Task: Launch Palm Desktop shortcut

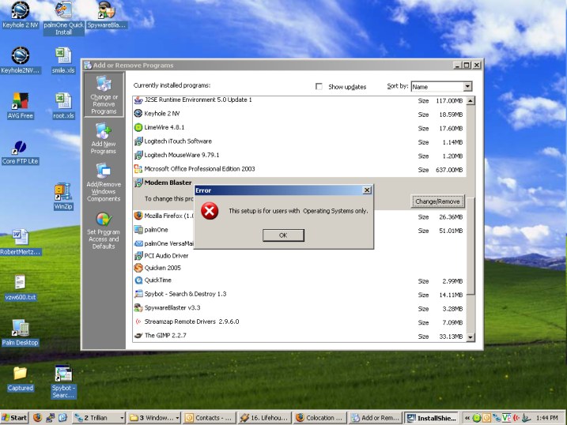Action: pyautogui.click(x=21, y=333)
